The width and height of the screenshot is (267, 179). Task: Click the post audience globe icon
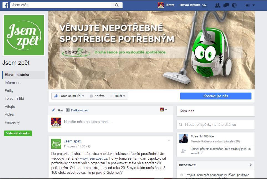(x=89, y=146)
